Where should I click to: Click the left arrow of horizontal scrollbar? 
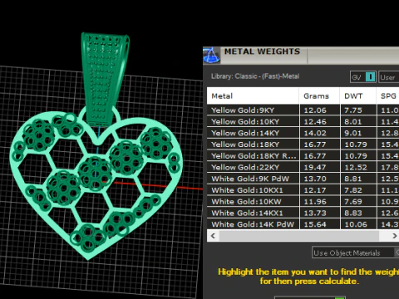pos(213,236)
